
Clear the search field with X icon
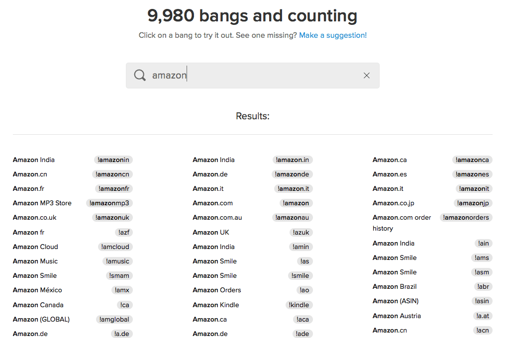pyautogui.click(x=367, y=76)
